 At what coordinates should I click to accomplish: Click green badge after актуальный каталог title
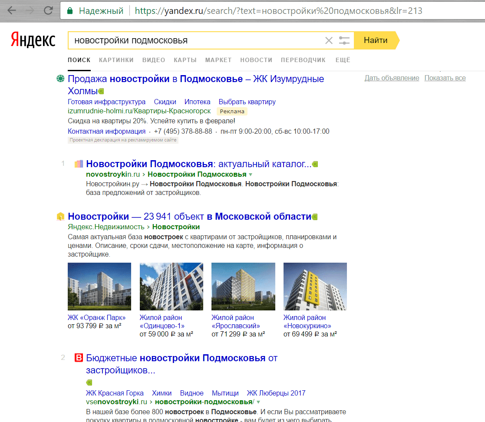(315, 164)
